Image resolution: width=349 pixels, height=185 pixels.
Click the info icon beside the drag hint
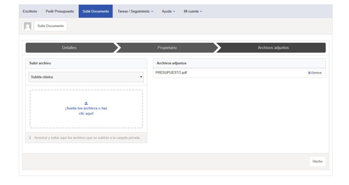pos(30,137)
